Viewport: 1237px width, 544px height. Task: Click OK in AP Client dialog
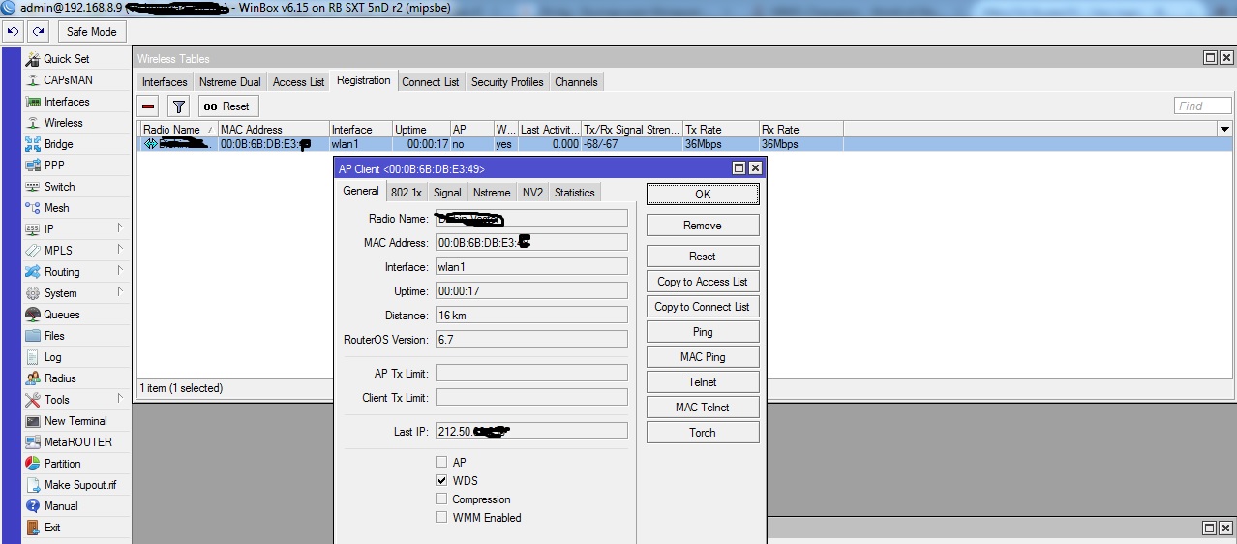(703, 195)
